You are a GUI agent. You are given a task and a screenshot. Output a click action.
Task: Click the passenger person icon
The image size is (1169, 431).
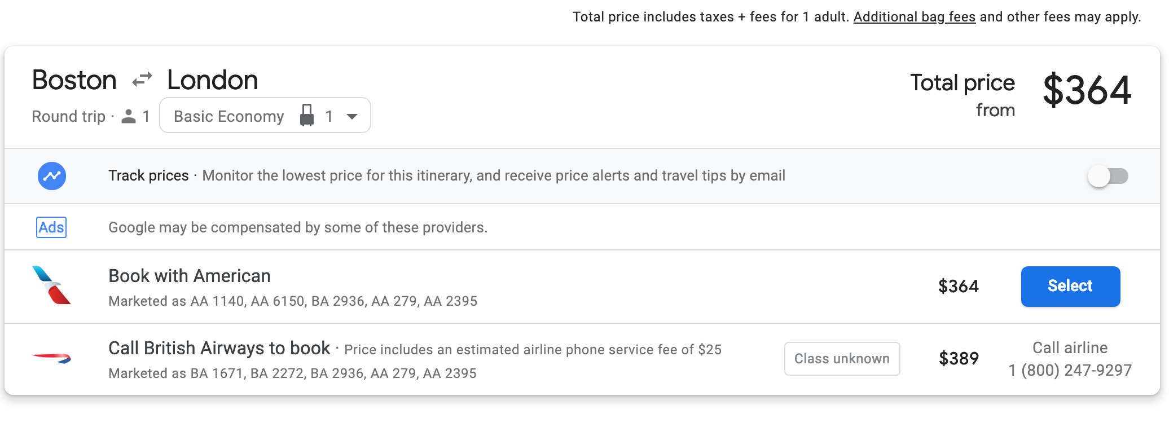tap(129, 116)
